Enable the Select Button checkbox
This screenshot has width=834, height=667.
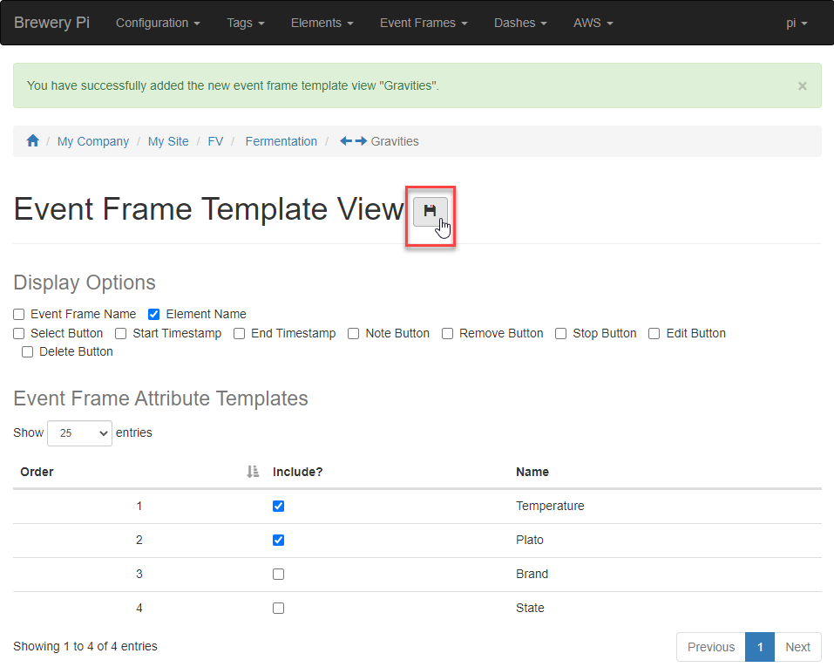19,333
